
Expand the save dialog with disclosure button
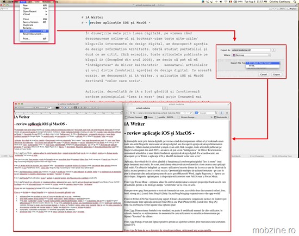pos(273,50)
